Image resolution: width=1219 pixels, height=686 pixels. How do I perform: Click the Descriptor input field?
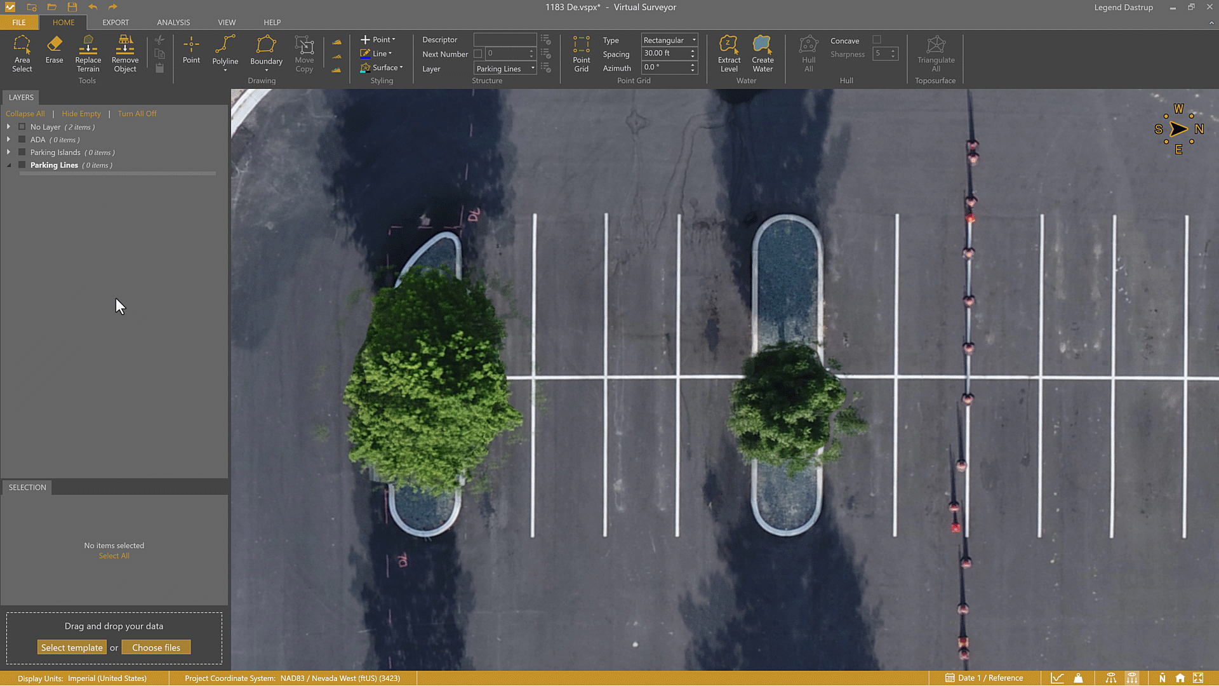pyautogui.click(x=505, y=39)
